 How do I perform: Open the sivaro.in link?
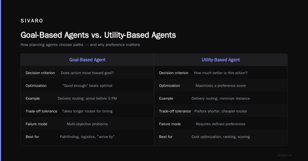(x=284, y=155)
